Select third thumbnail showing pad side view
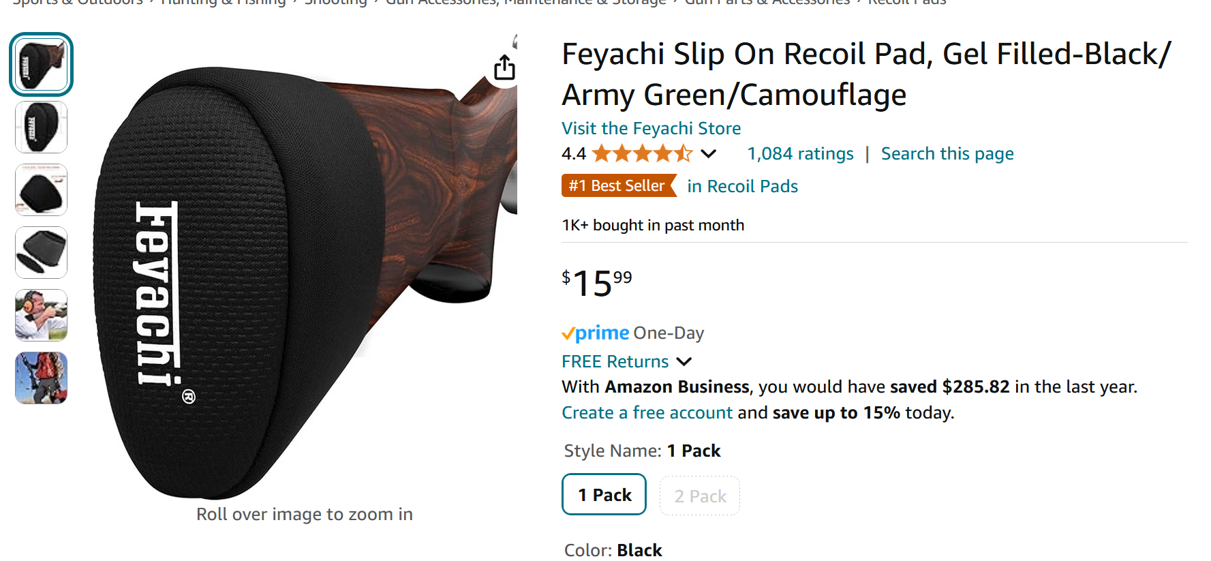1211x561 pixels. (x=41, y=190)
